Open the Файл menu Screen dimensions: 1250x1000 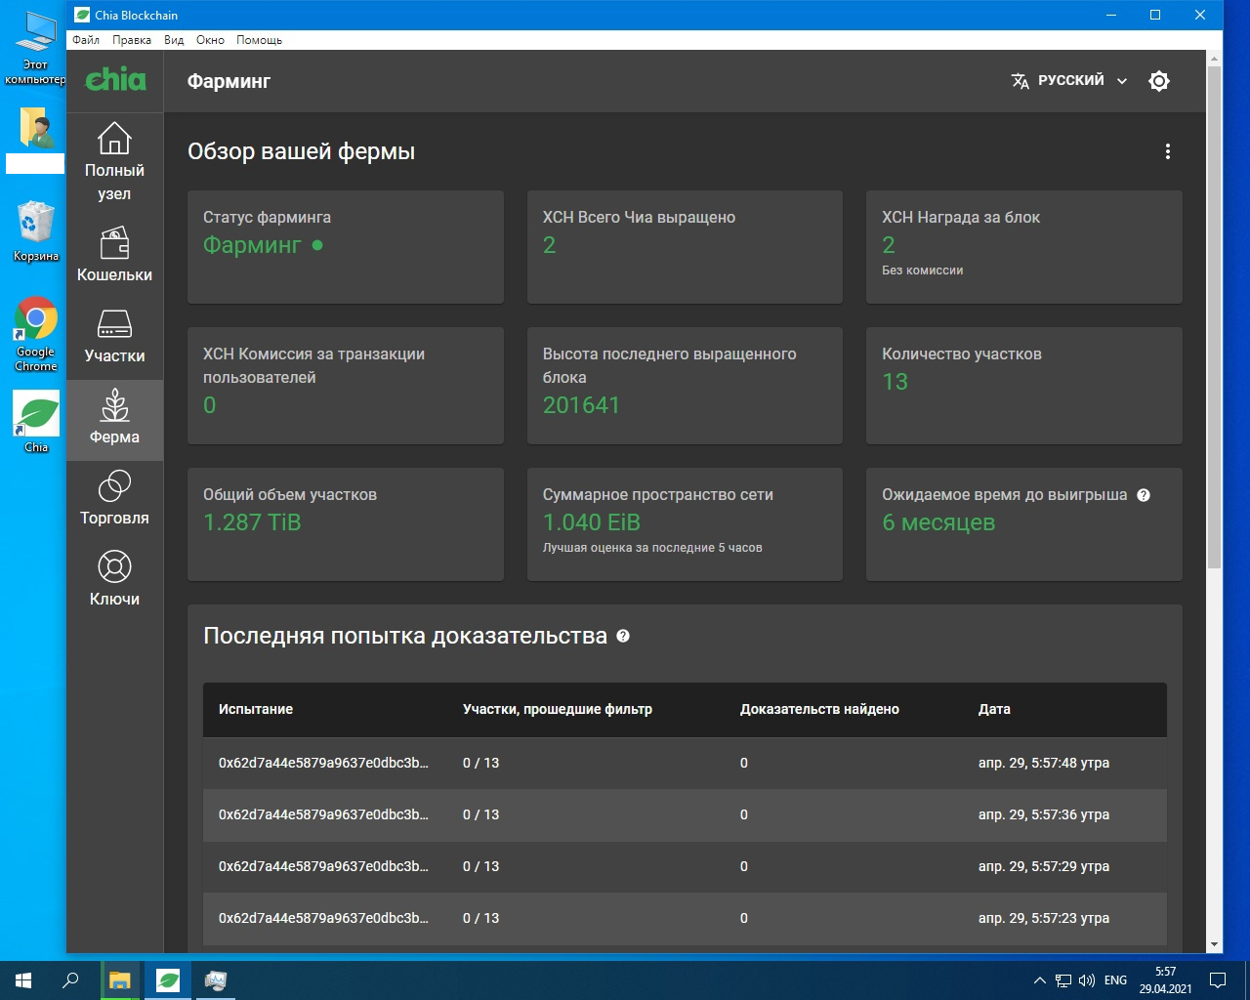click(86, 40)
